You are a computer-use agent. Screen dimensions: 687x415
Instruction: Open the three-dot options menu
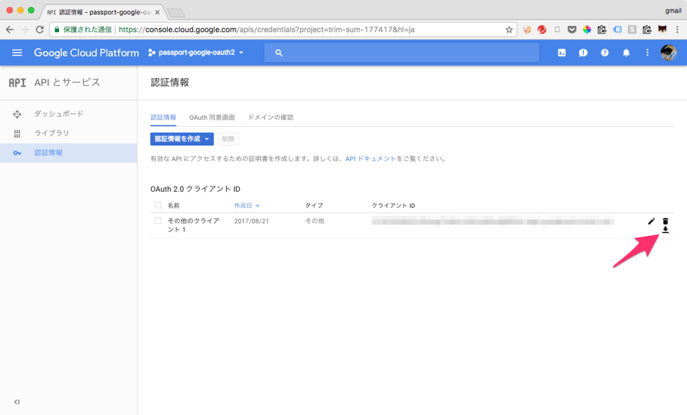tap(647, 52)
